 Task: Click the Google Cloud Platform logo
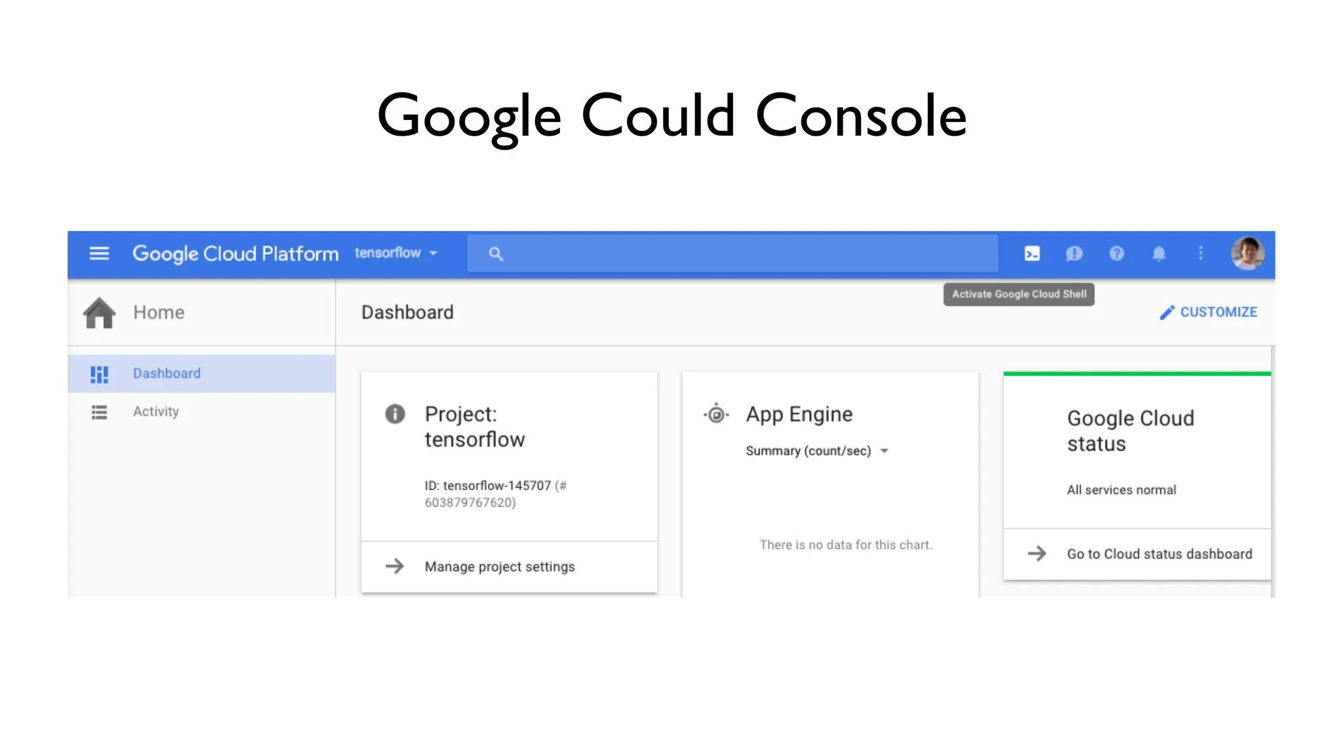[x=235, y=254]
